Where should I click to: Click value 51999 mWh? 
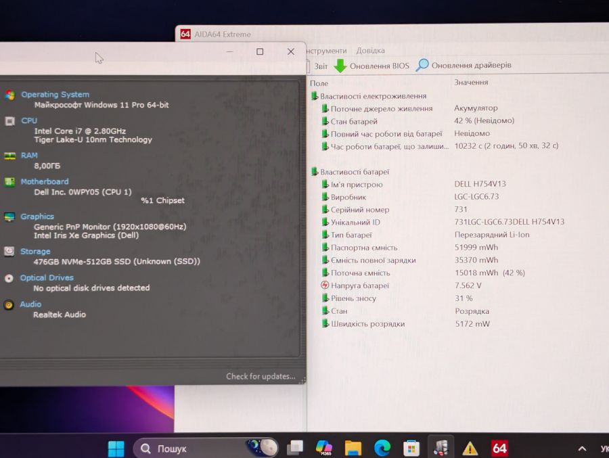click(476, 247)
